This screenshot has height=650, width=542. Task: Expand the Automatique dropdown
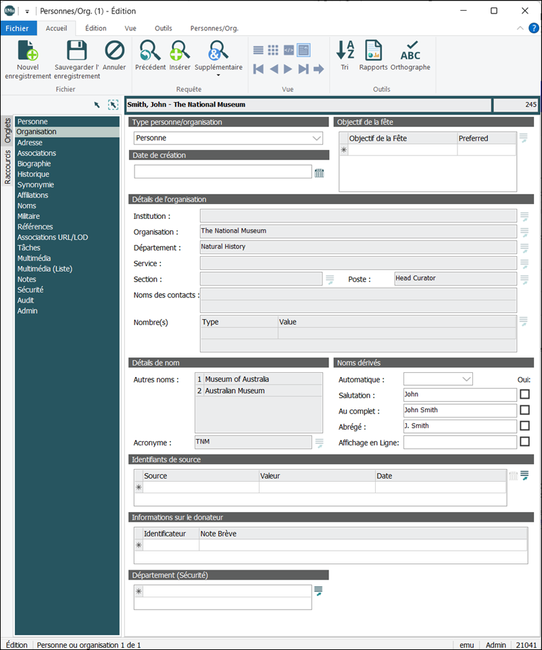(466, 379)
